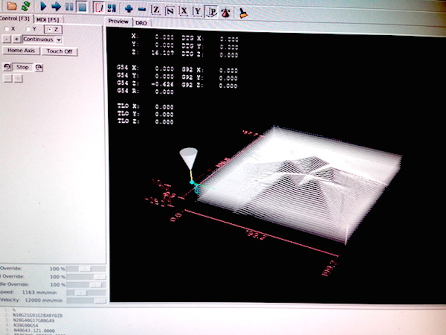Adjust the Max Velocity slider
The width and height of the screenshot is (446, 335).
point(86,300)
